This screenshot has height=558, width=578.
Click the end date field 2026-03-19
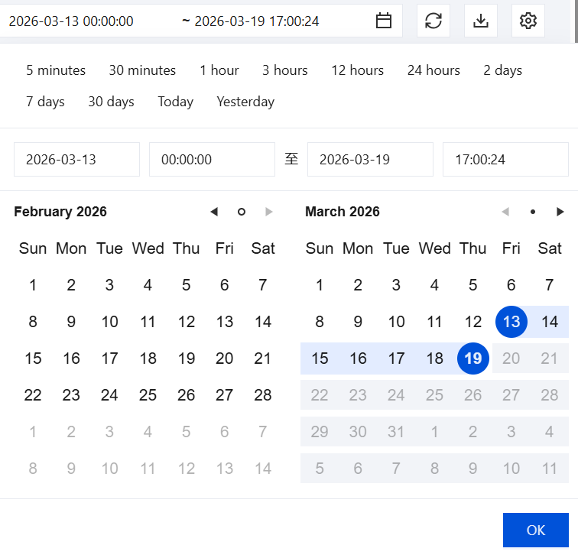370,160
